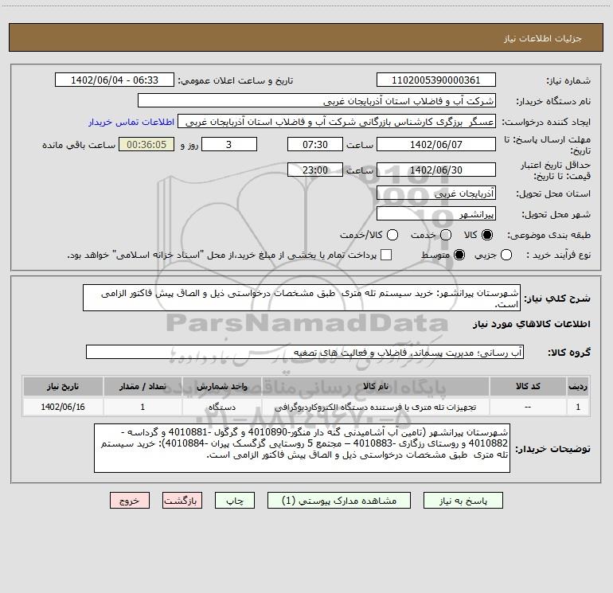Viewport: 613px width, 593px height.
Task: Click the validity hour field 23:00
Action: (x=315, y=170)
